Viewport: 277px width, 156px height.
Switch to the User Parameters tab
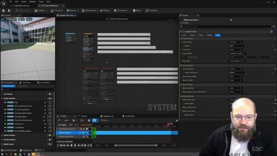25,83
